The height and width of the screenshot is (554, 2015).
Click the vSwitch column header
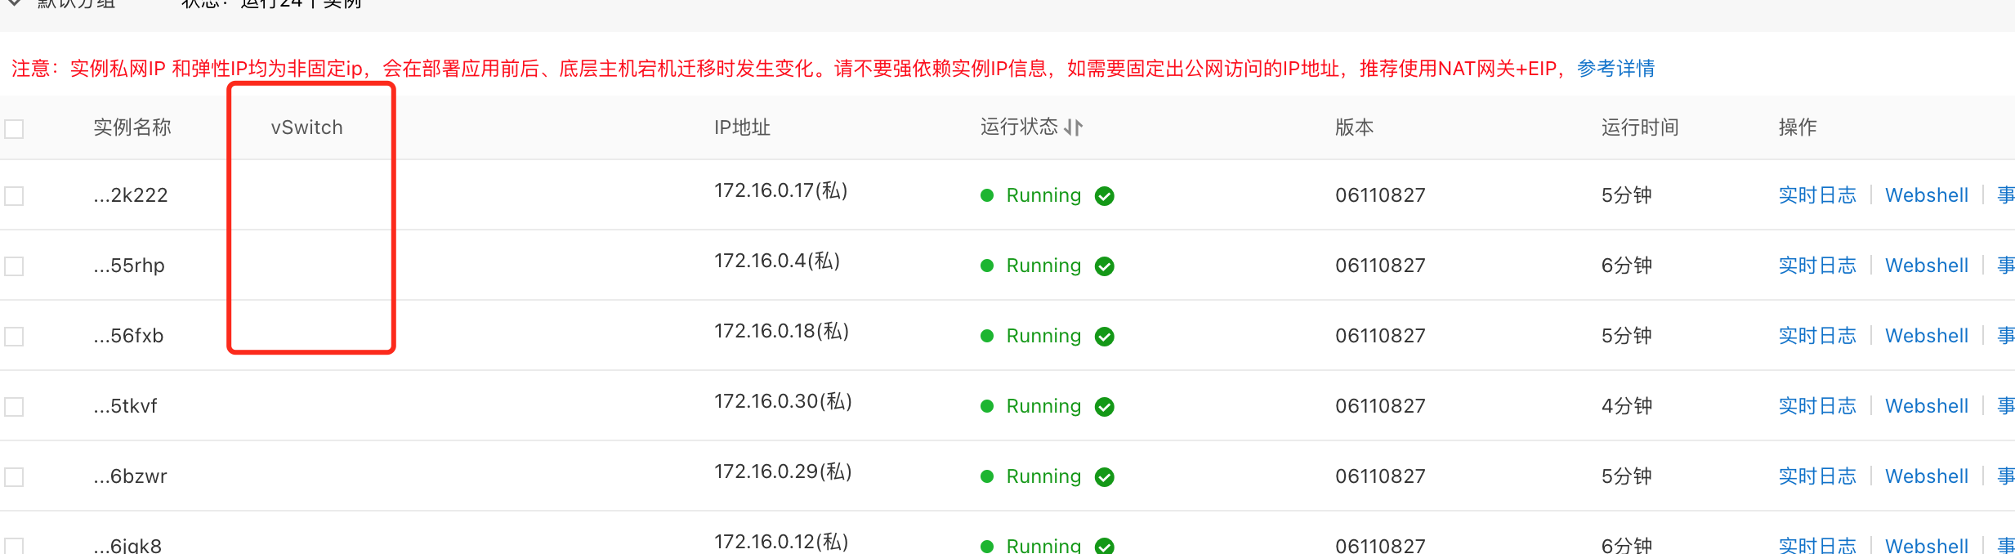coord(307,127)
